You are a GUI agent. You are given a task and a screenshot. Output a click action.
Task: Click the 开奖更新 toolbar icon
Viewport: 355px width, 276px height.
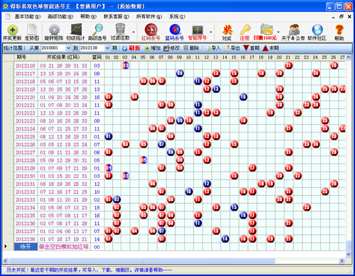(12, 32)
